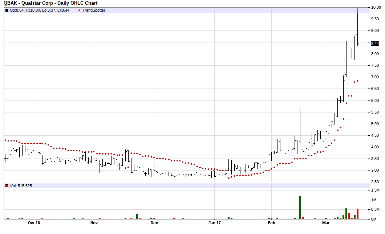Click the last TrendSpotter dot near 6.80
Image resolution: width=385 pixels, height=234 pixels.
(x=357, y=81)
